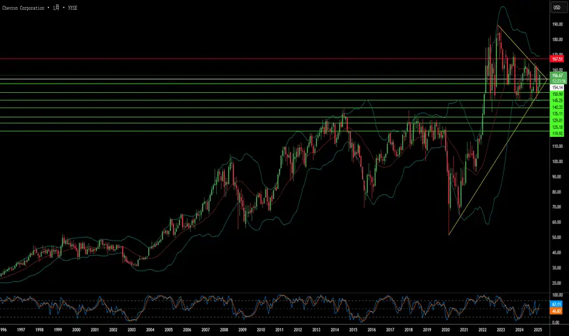Screen dimensions: 569x336
Task: Click the 145.25 price level label
Action: (x=557, y=100)
